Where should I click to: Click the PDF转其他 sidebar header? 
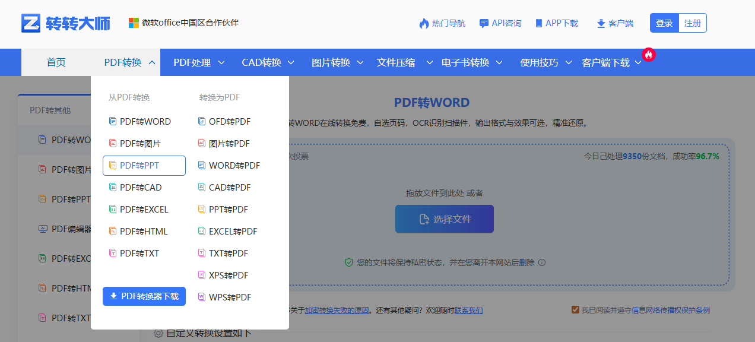50,110
